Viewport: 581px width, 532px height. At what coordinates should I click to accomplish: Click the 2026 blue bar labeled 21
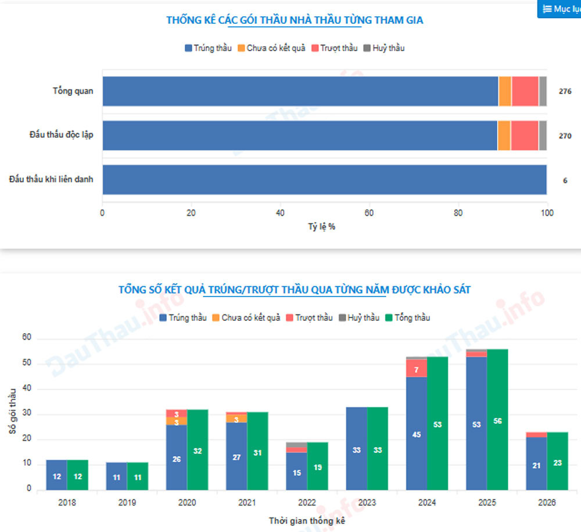(x=536, y=464)
